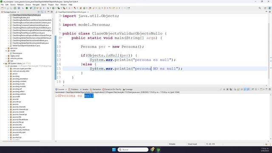
Task: Select Persona.java in the tree
Action: tap(17, 53)
